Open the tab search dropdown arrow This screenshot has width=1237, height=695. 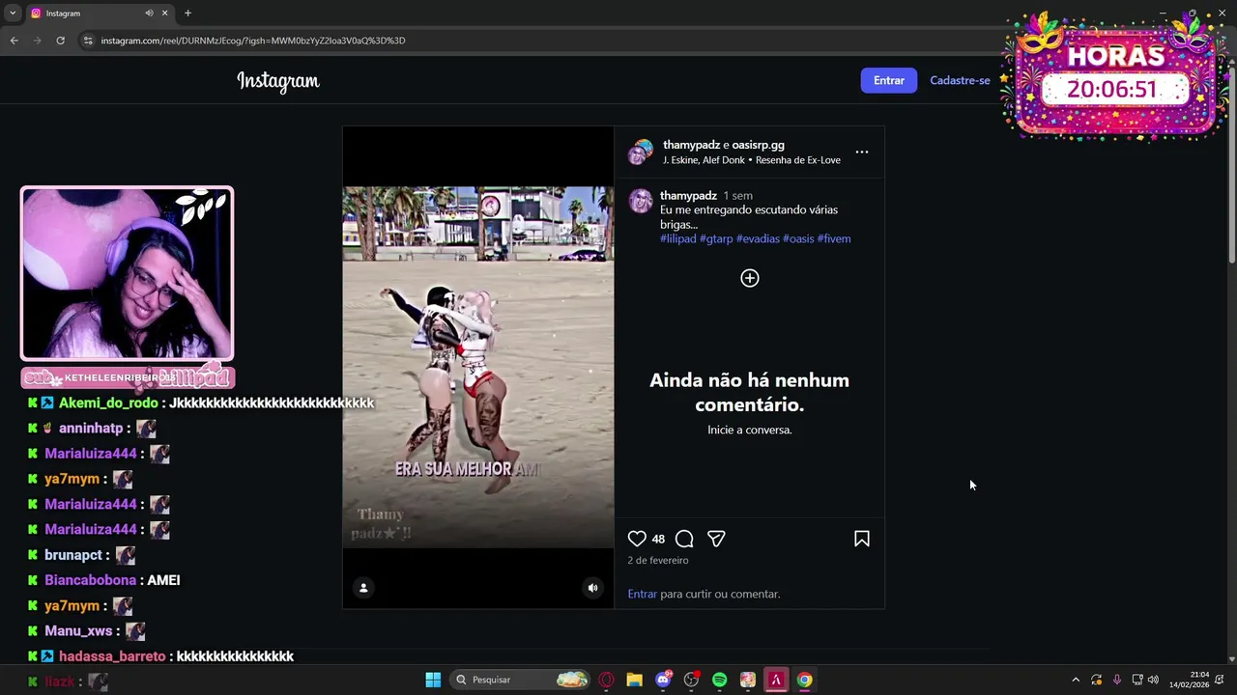click(12, 14)
